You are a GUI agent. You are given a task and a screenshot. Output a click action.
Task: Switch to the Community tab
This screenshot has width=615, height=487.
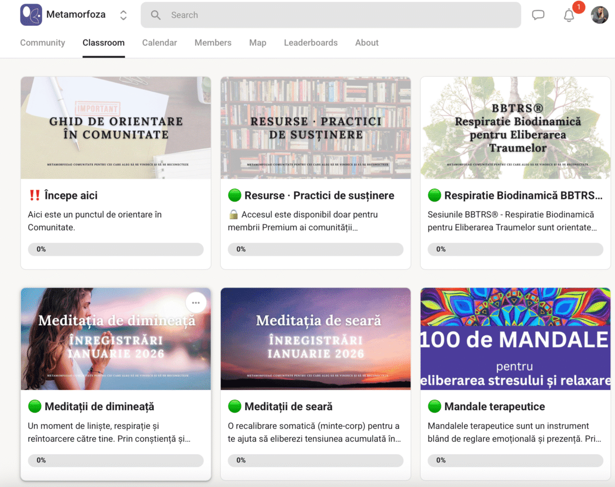tap(43, 43)
